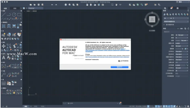Click the Create Block icon
The width and height of the screenshot is (190, 108).
4,35
